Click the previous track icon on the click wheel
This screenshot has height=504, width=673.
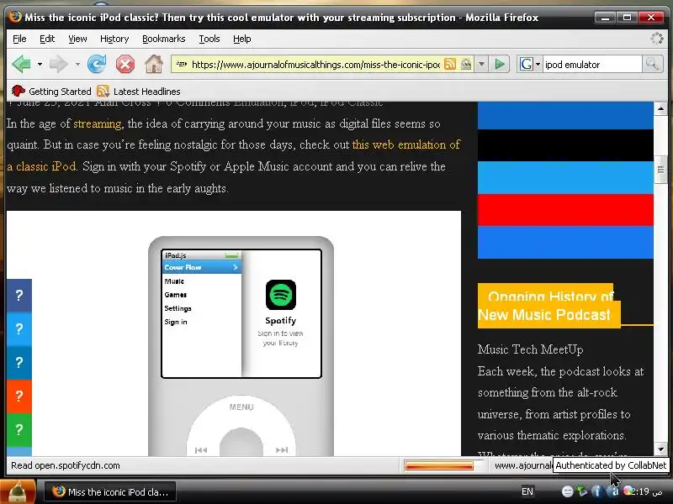coord(201,450)
